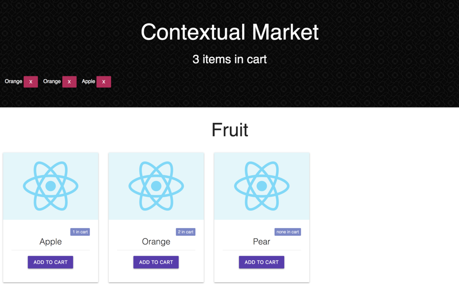
Task: Select the Apple product name
Action: (x=50, y=241)
